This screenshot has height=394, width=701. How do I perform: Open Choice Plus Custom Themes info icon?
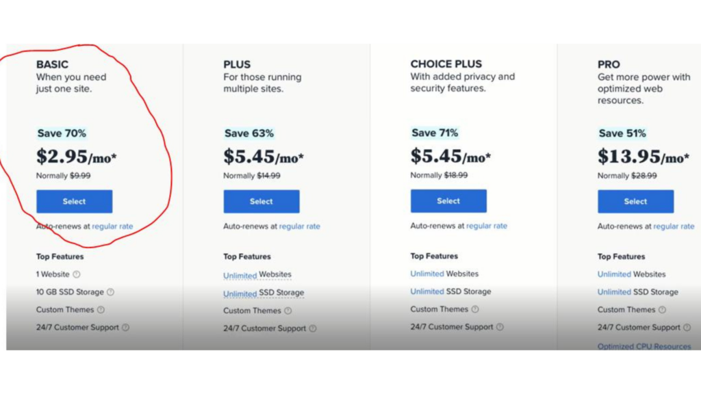[475, 309]
